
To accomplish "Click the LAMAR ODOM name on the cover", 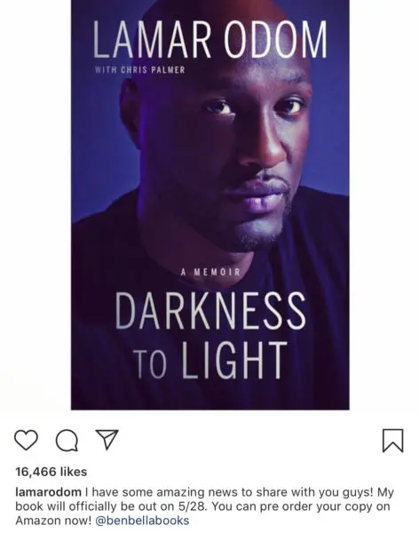I will 210,39.
